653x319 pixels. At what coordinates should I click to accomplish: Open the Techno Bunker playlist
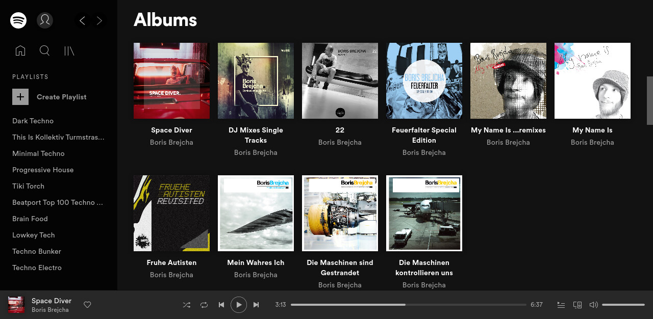click(37, 251)
